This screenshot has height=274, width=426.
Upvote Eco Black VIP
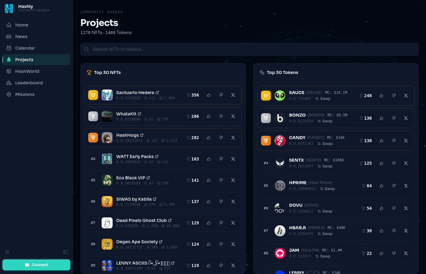[x=209, y=180]
